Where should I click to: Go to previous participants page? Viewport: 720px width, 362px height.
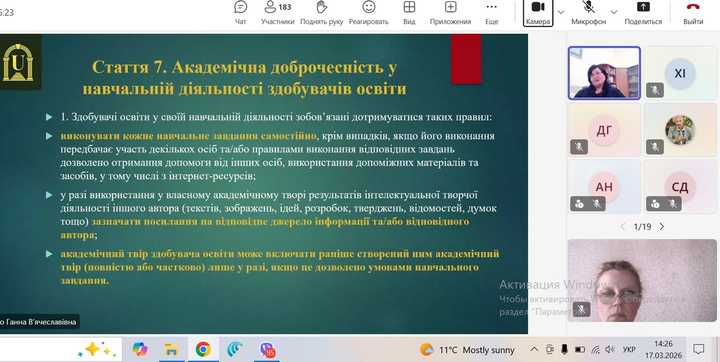point(623,227)
